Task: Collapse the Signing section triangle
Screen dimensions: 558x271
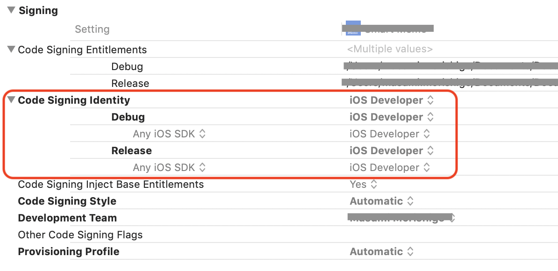Action: (x=11, y=10)
